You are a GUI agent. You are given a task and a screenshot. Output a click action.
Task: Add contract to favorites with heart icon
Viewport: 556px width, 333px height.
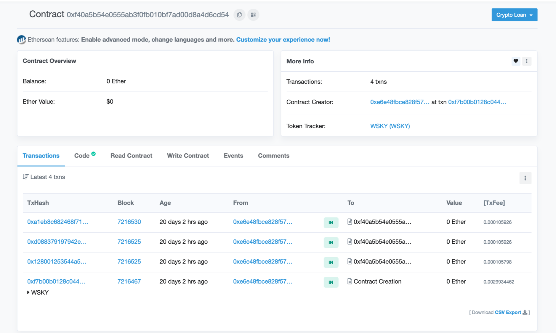pyautogui.click(x=516, y=61)
